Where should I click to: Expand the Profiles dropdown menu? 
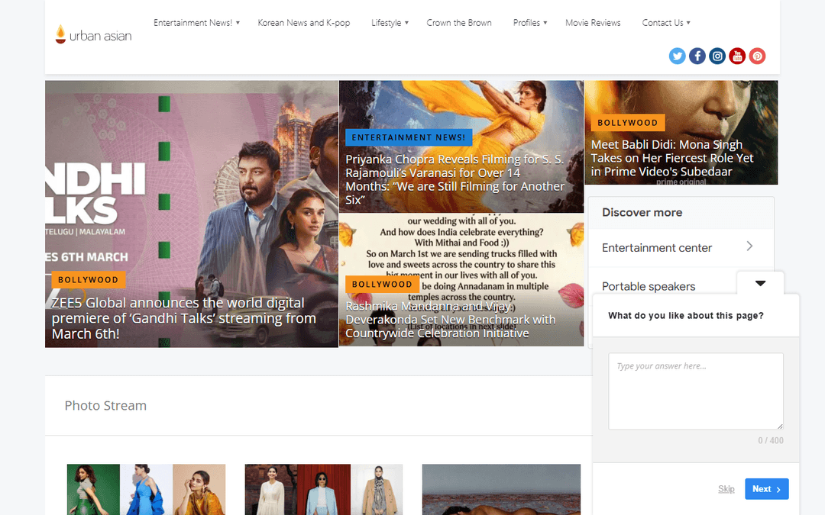click(530, 23)
